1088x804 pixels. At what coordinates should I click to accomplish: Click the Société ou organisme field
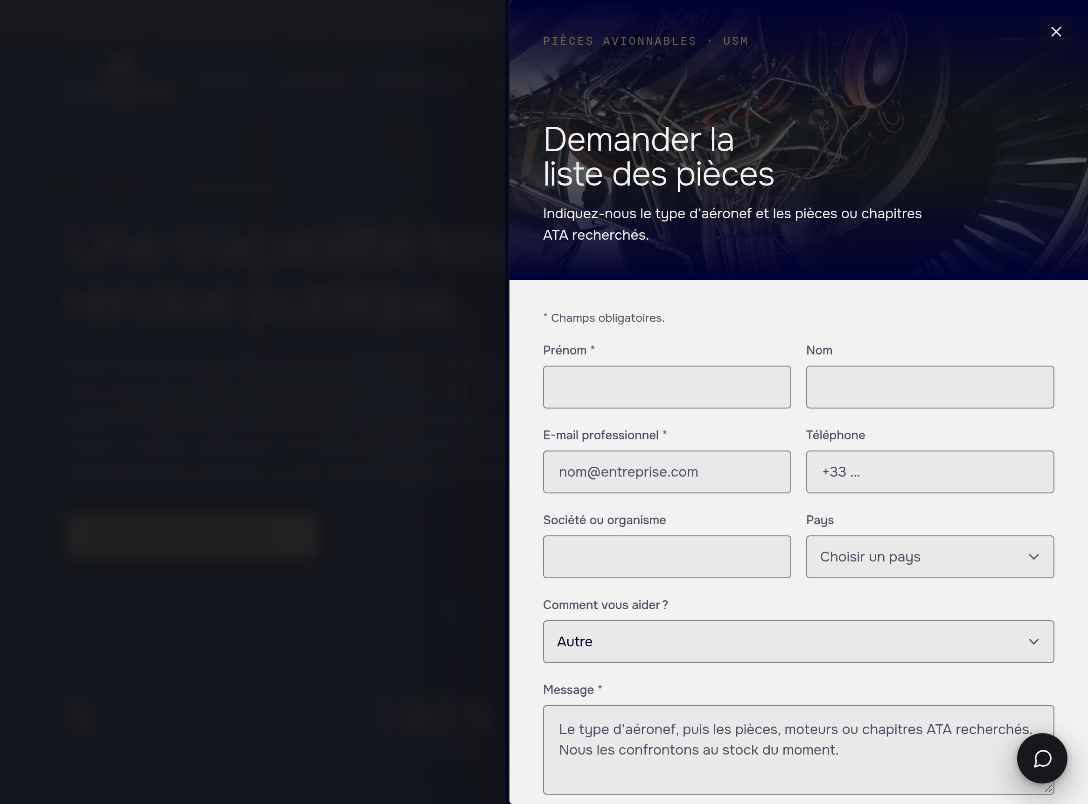point(666,557)
